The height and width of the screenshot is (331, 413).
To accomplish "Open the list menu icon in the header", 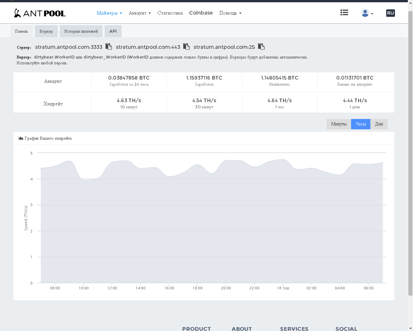I will click(344, 13).
